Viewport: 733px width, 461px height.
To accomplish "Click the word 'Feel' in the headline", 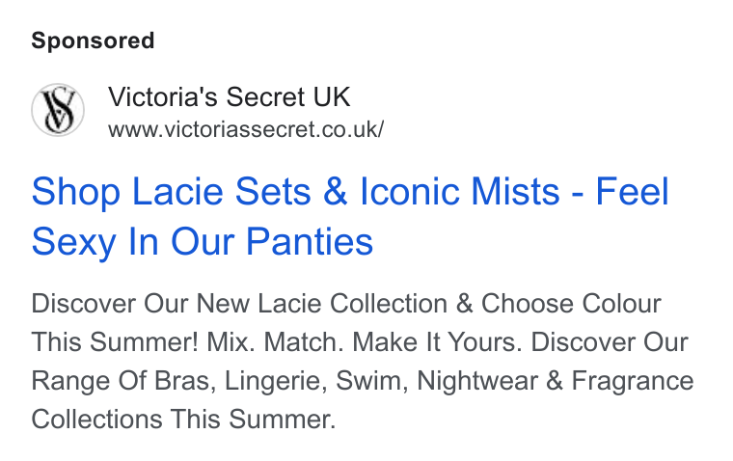I will click(632, 192).
